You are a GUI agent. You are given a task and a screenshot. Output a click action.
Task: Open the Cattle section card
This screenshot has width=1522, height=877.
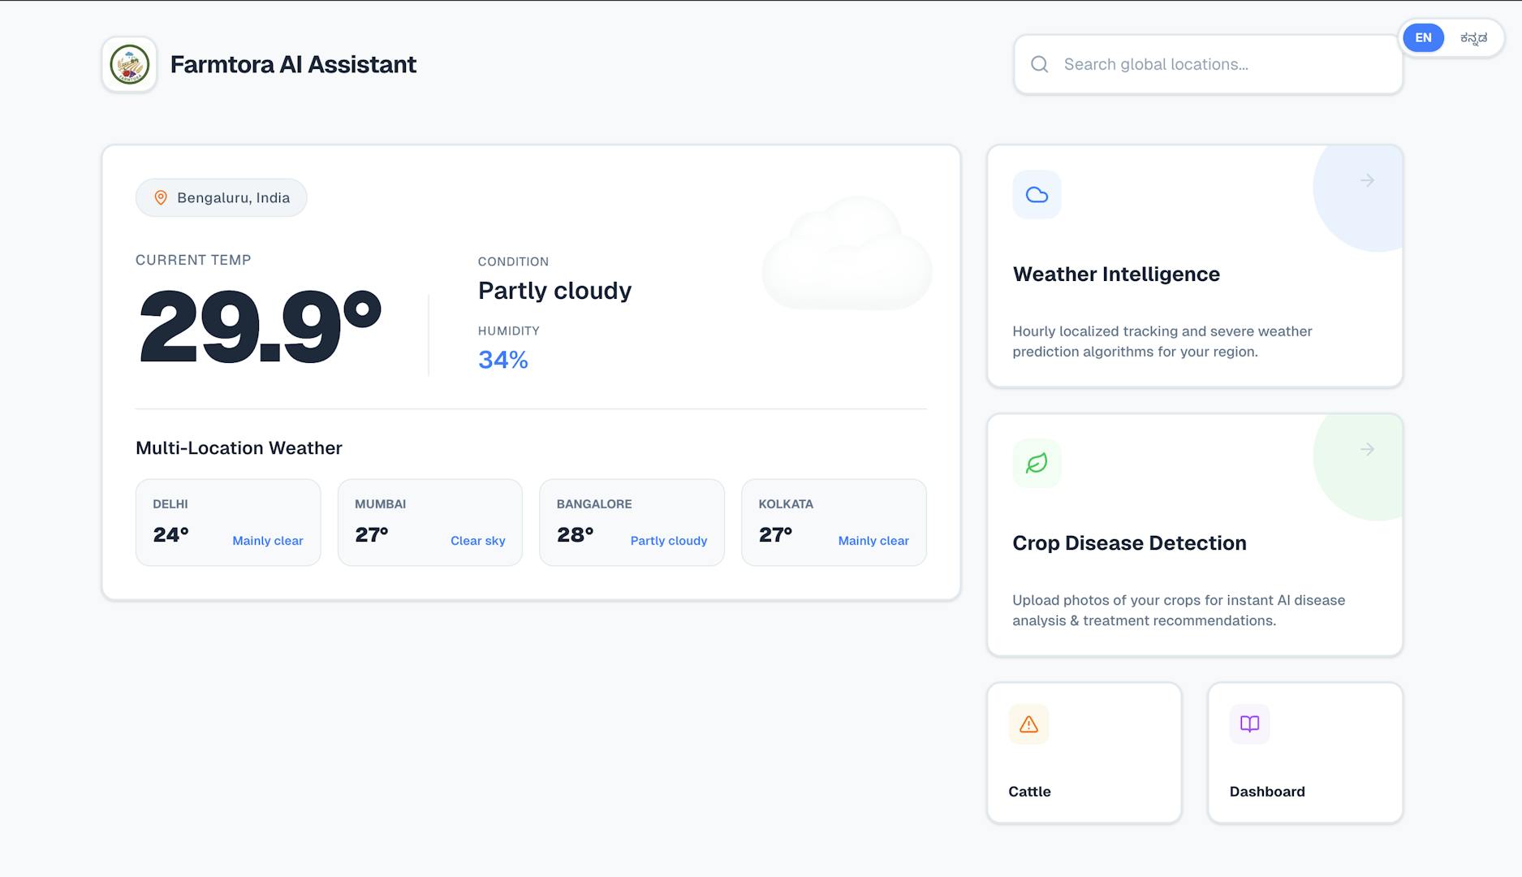[x=1084, y=753]
